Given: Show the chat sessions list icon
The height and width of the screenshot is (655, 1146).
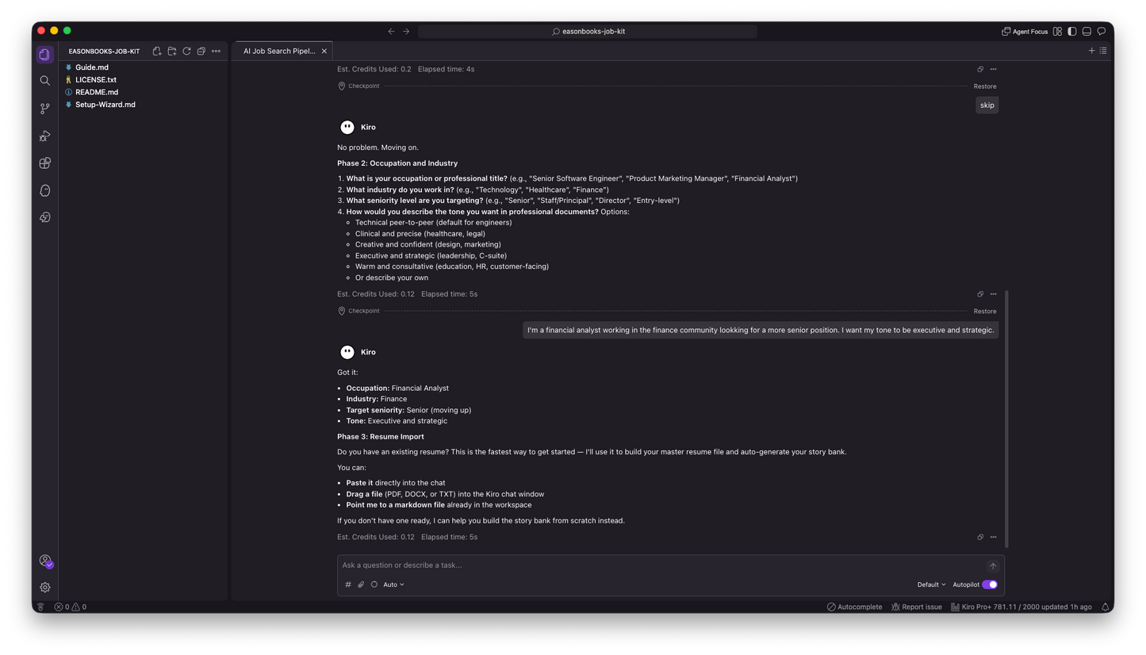Looking at the screenshot, I should click(x=1103, y=51).
